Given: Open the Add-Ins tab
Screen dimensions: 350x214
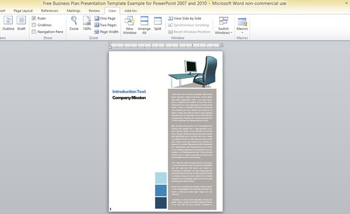Looking at the screenshot, I should (x=131, y=10).
